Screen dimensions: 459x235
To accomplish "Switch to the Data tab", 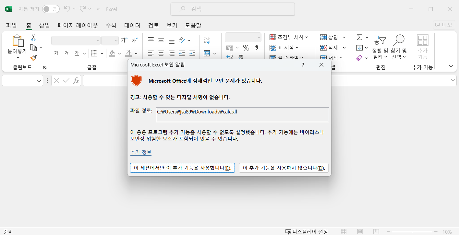I will [132, 25].
